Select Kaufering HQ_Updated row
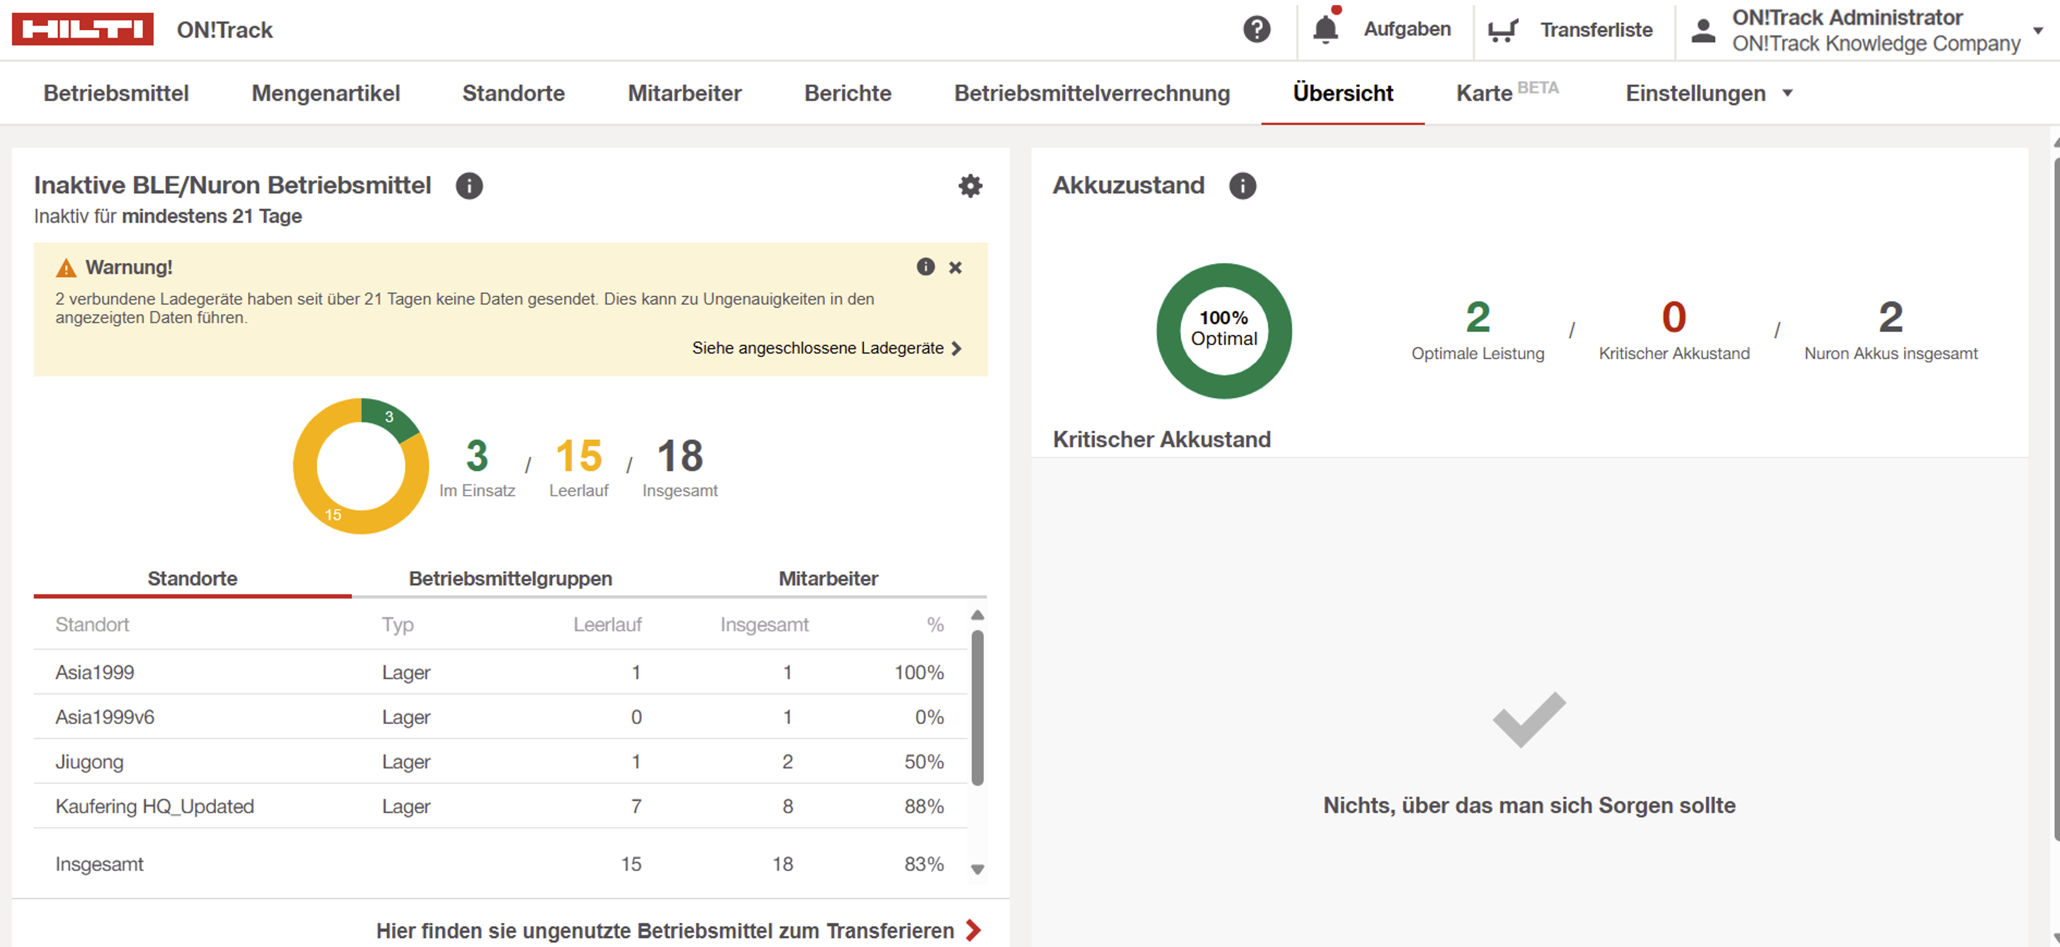This screenshot has height=947, width=2060. 500,806
